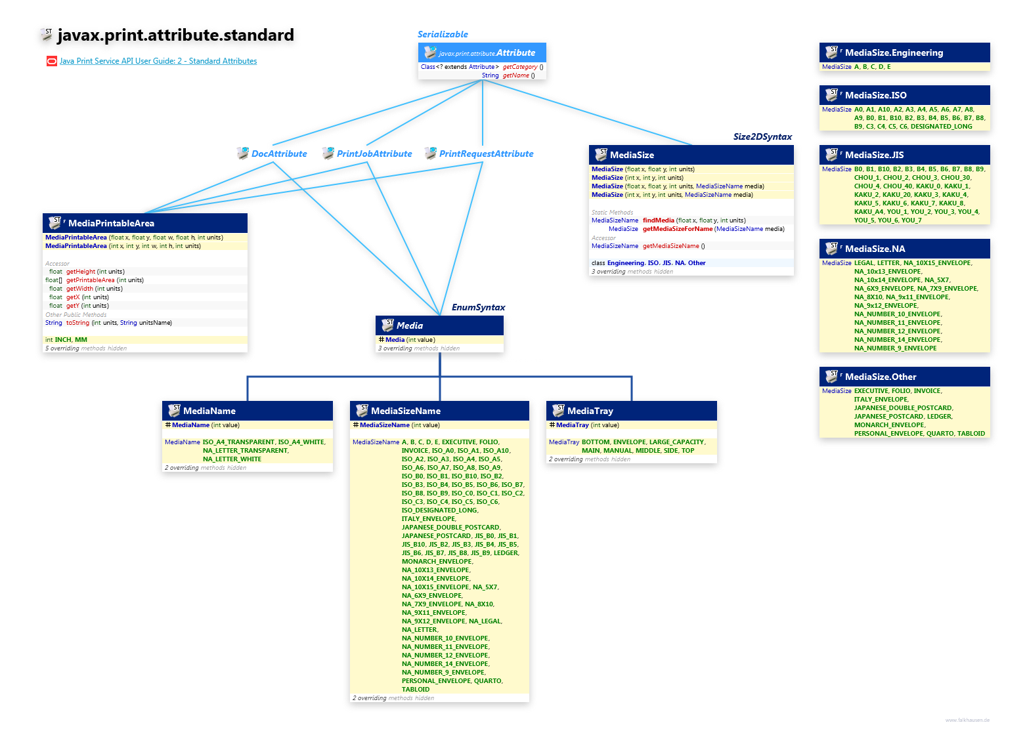Image resolution: width=1027 pixels, height=750 pixels.
Task: Click the MediaTray class icon
Action: [558, 411]
